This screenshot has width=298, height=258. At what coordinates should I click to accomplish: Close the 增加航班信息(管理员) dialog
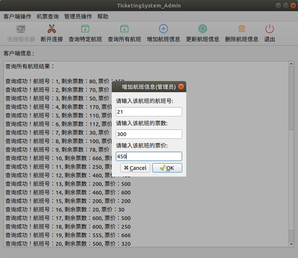181,87
